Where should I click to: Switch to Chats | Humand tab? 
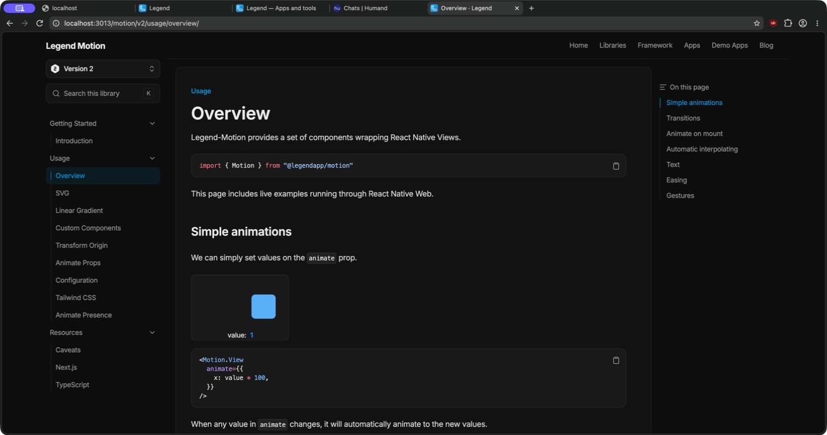377,8
